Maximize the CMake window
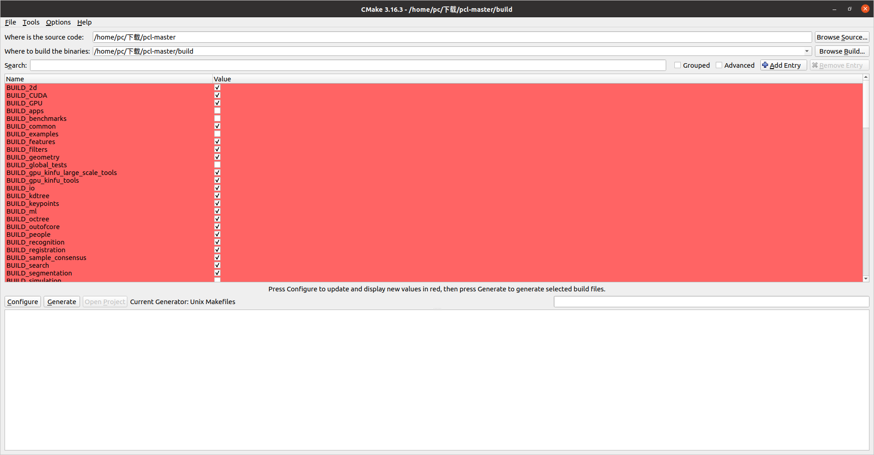874x455 pixels. pyautogui.click(x=849, y=9)
